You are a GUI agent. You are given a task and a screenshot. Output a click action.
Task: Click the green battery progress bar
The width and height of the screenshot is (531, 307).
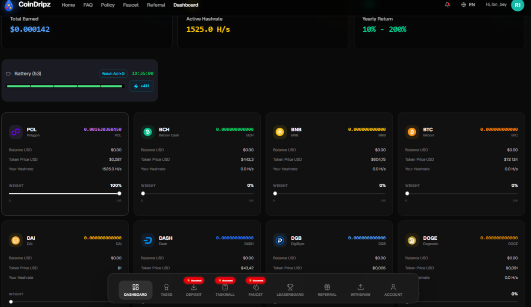click(x=66, y=86)
